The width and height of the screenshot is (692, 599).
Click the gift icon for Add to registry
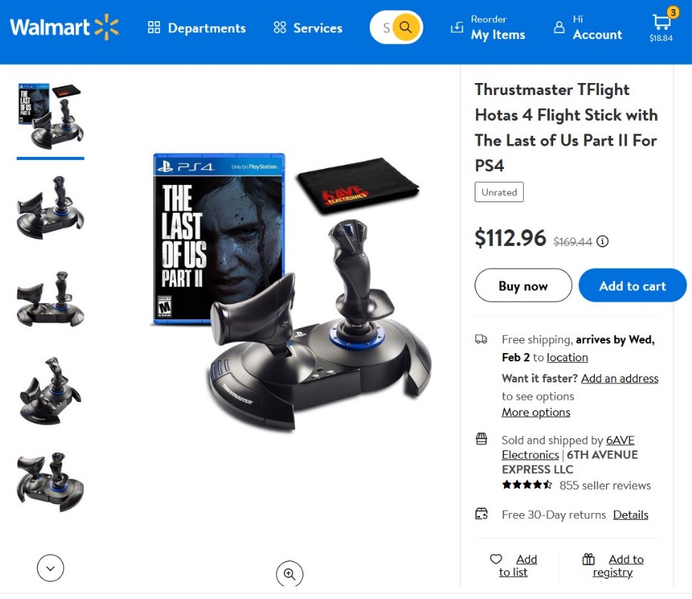tap(589, 559)
